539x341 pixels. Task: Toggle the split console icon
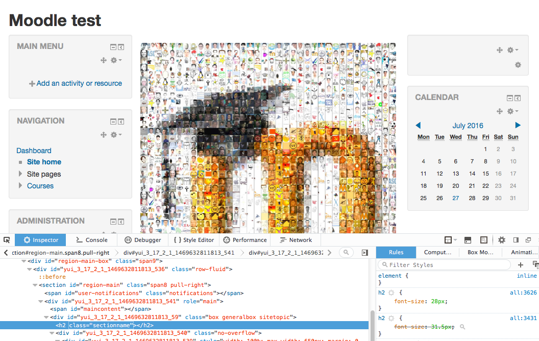[468, 240]
